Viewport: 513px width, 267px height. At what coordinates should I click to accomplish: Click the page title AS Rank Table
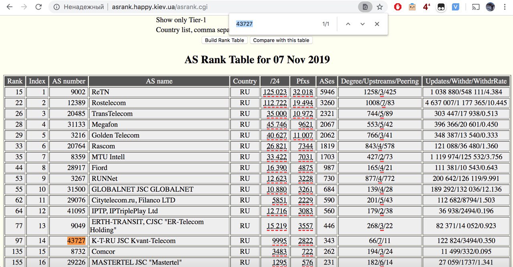click(257, 60)
